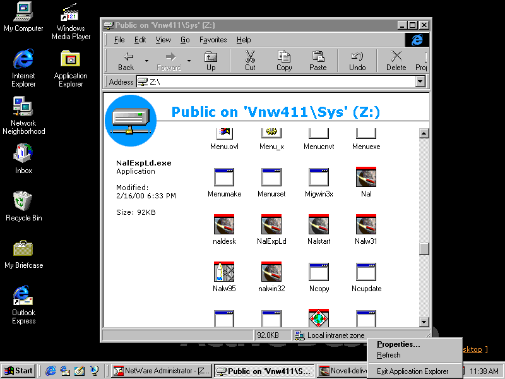Click the 11:38 AM clock in the tray
Viewport: 505px width, 379px height.
click(x=484, y=371)
